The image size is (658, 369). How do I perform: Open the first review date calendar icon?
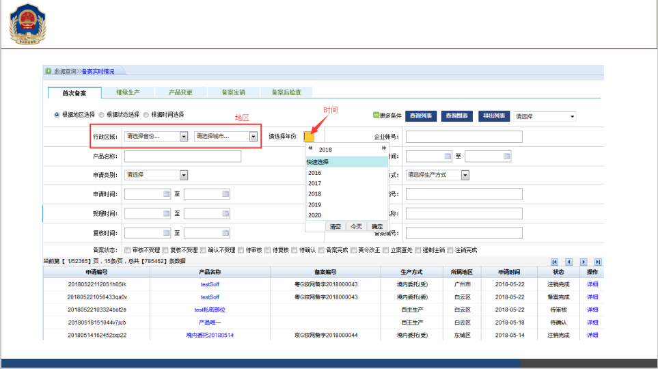[166, 233]
